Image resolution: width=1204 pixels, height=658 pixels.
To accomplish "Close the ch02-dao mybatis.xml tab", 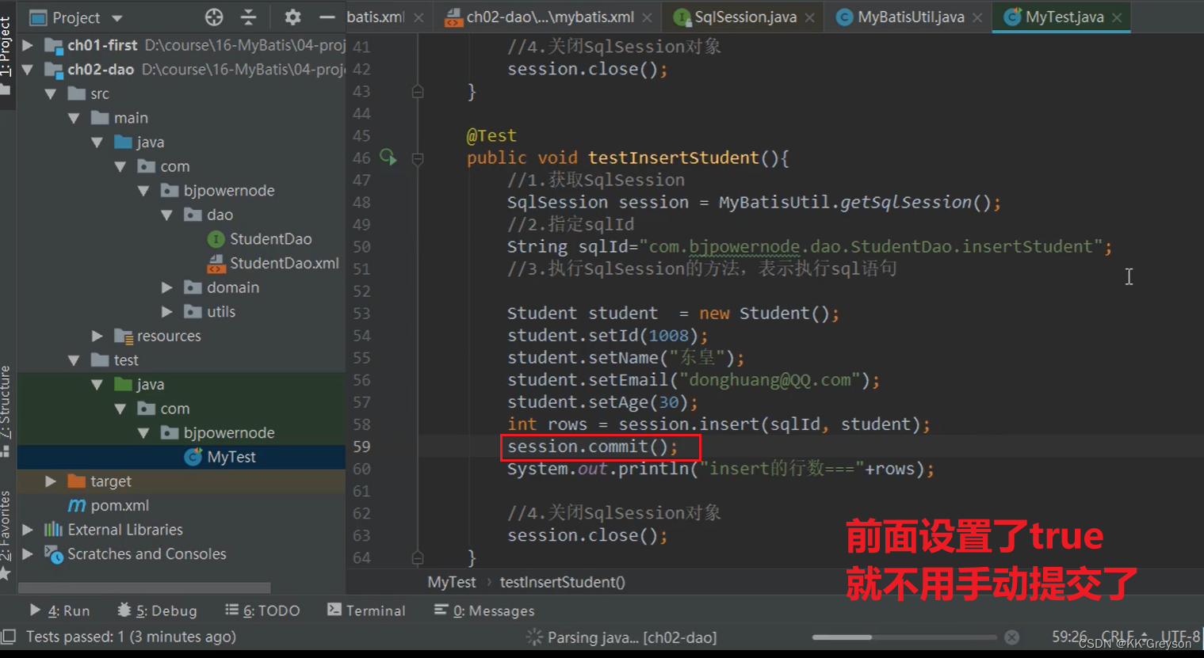I will [647, 17].
